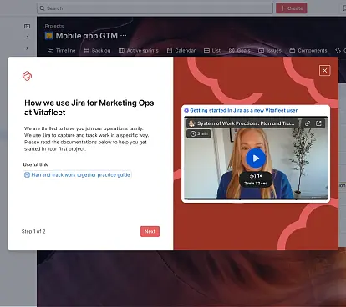Switch to the Active sprints tab
Image resolution: width=346 pixels, height=307 pixels.
(x=139, y=50)
